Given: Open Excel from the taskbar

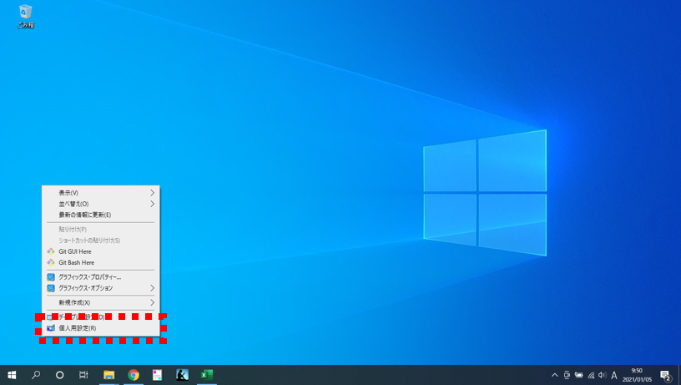Looking at the screenshot, I should pyautogui.click(x=207, y=375).
